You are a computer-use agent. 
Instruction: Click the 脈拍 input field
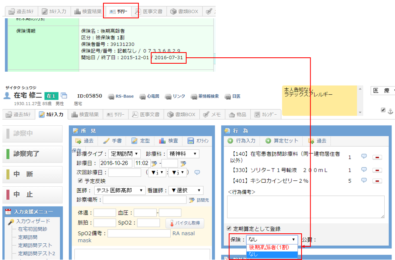pyautogui.click(x=105, y=223)
